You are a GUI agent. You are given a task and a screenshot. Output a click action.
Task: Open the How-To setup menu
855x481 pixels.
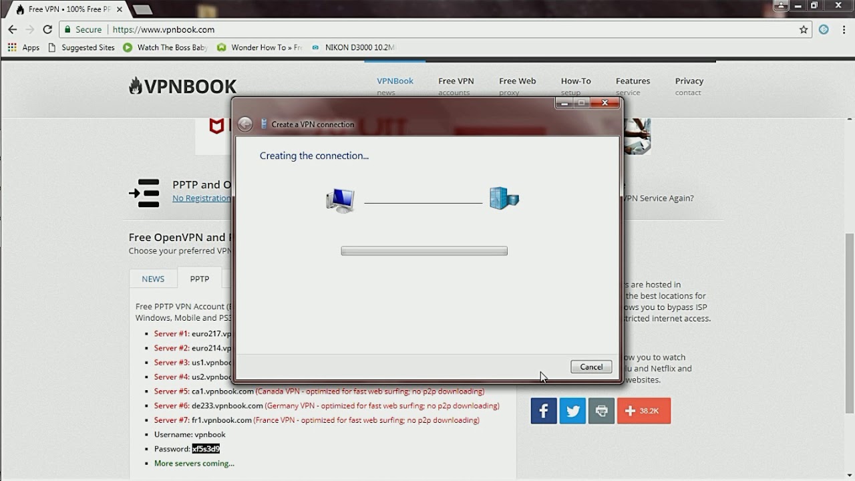[x=575, y=86]
